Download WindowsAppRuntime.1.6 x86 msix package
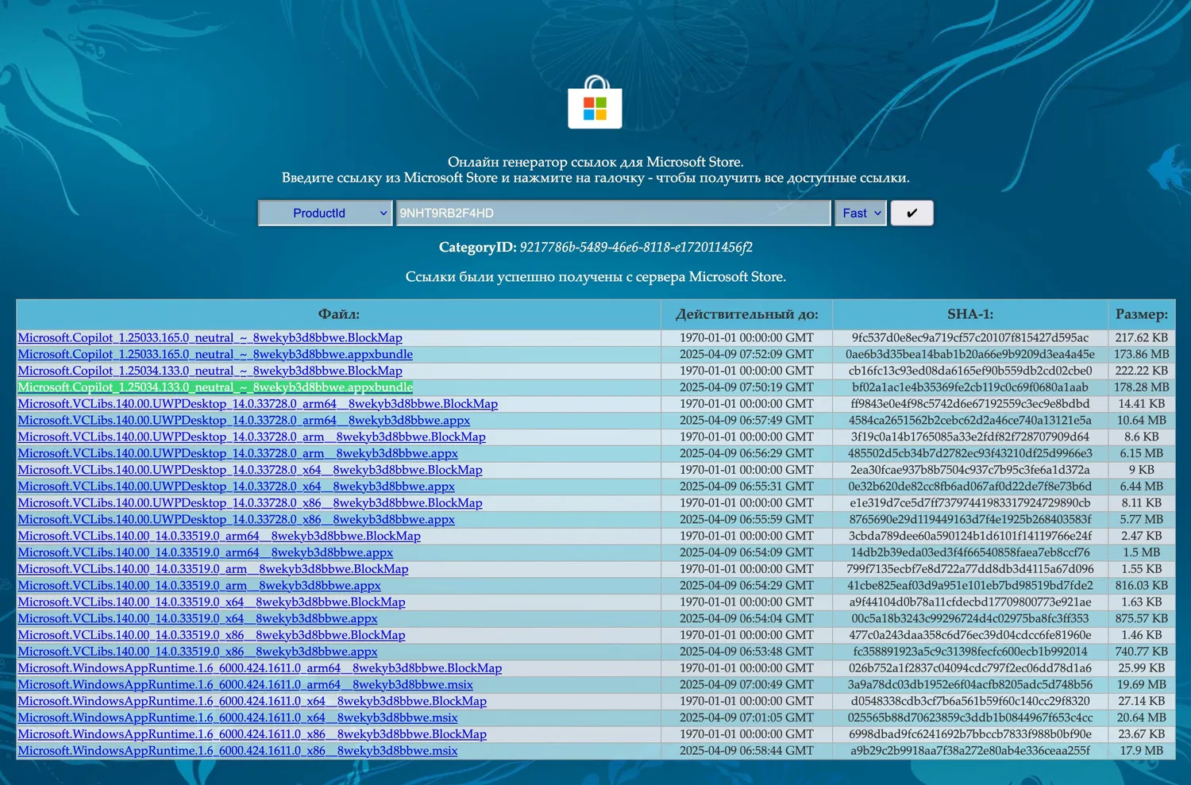The height and width of the screenshot is (785, 1191). pyautogui.click(x=238, y=751)
